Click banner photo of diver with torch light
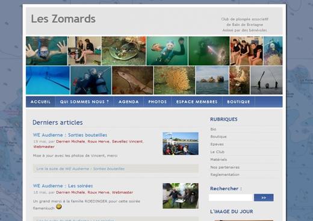This screenshot has height=221, width=313. point(209,51)
